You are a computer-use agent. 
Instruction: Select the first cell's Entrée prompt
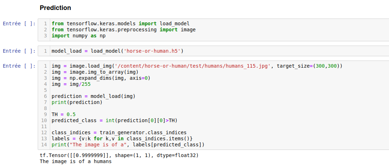coord(19,24)
